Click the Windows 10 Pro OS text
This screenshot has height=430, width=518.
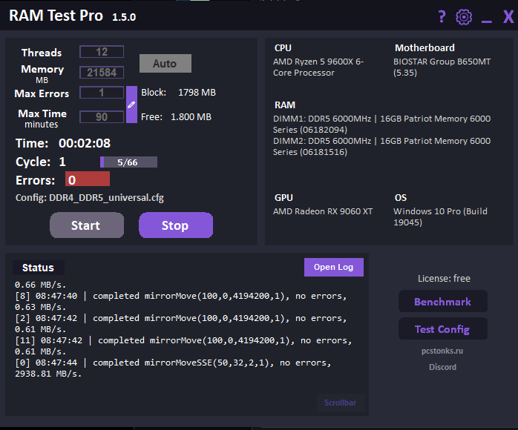click(x=440, y=216)
